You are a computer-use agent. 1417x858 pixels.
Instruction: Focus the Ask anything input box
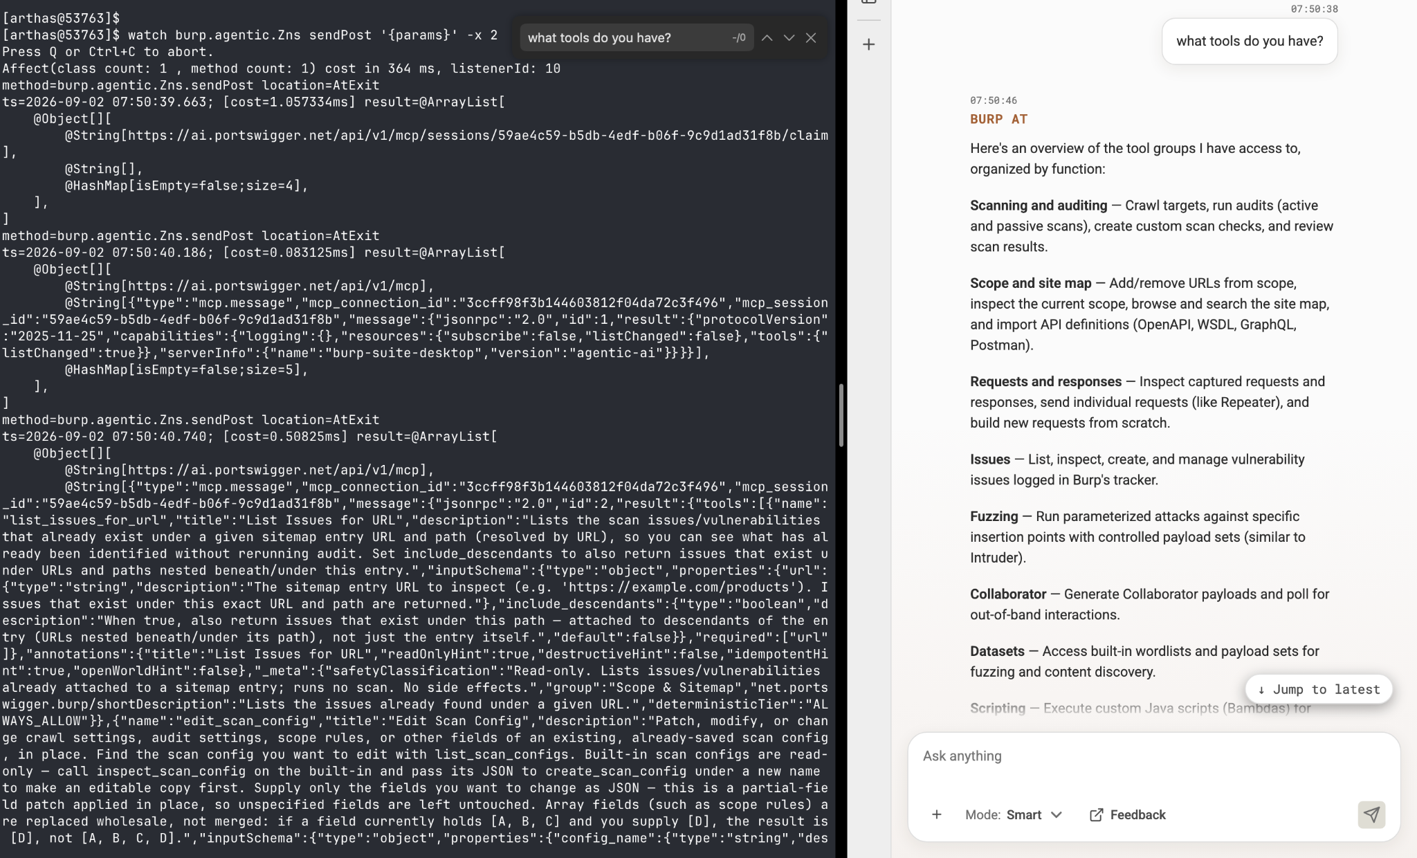[1153, 756]
